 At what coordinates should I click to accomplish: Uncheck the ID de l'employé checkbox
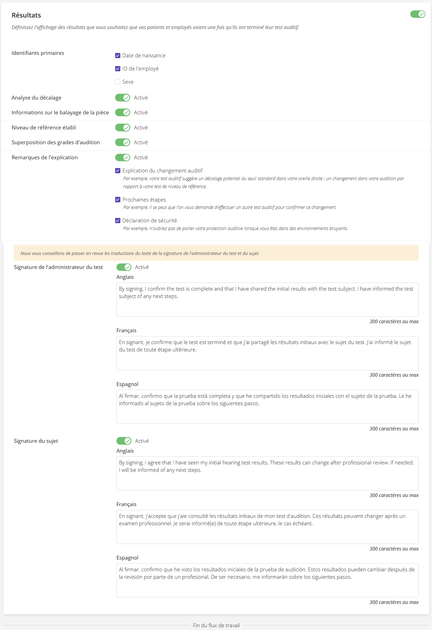tap(118, 69)
